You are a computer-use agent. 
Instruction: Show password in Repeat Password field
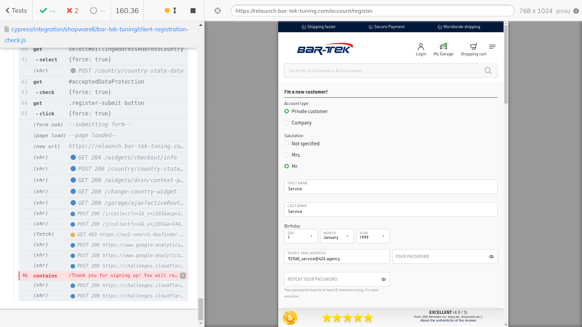(x=383, y=279)
